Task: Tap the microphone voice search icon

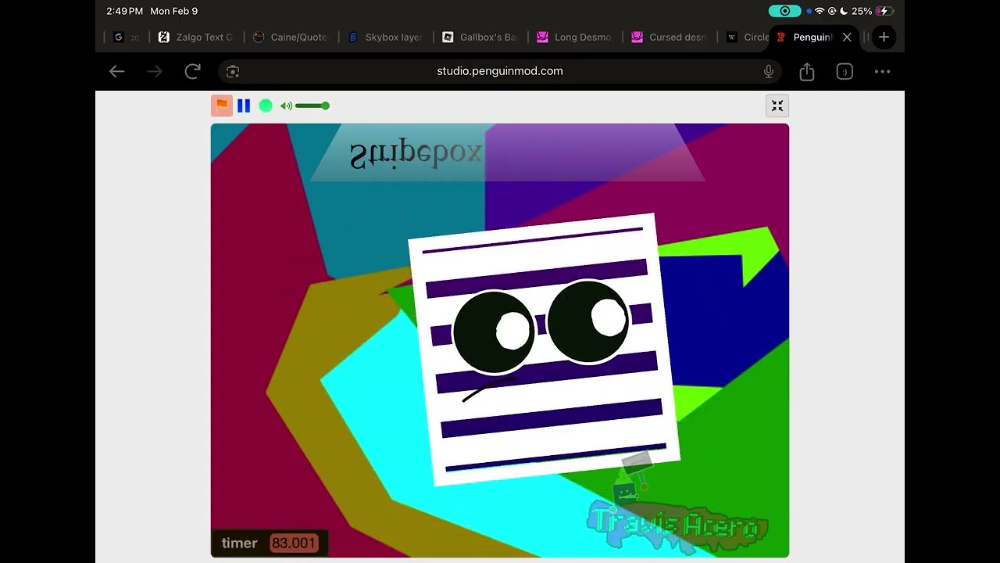Action: (769, 71)
